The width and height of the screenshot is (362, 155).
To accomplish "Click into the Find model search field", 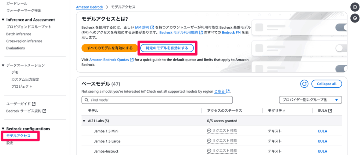I will coord(157,100).
